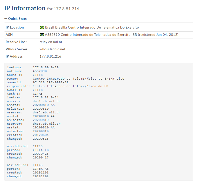The height and width of the screenshot is (187, 198).
Task: Click 'for 177.8.81.216' in the heading
Action: pyautogui.click(x=63, y=9)
